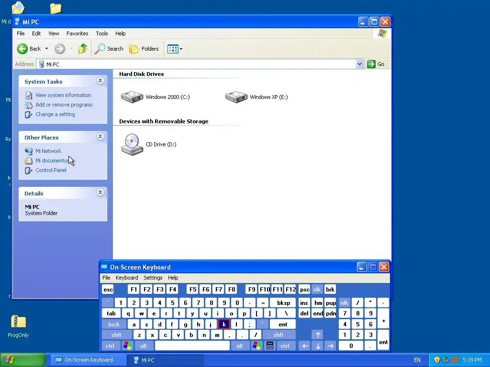The image size is (490, 367).
Task: Click the tab key on keyboard
Action: [x=111, y=313]
